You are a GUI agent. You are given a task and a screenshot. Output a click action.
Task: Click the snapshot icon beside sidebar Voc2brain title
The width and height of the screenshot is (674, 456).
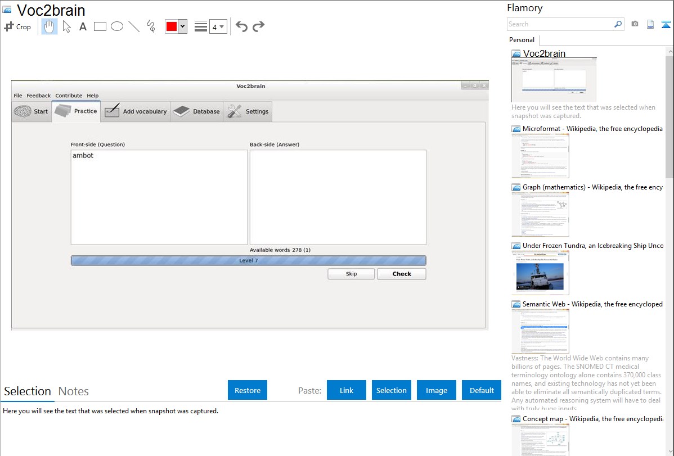pyautogui.click(x=516, y=54)
